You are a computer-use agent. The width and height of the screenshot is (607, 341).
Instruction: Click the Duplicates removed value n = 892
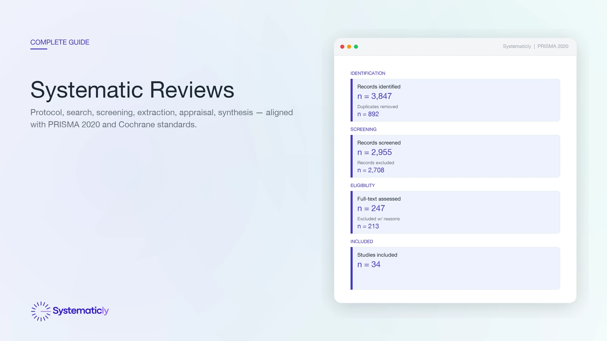(x=368, y=114)
